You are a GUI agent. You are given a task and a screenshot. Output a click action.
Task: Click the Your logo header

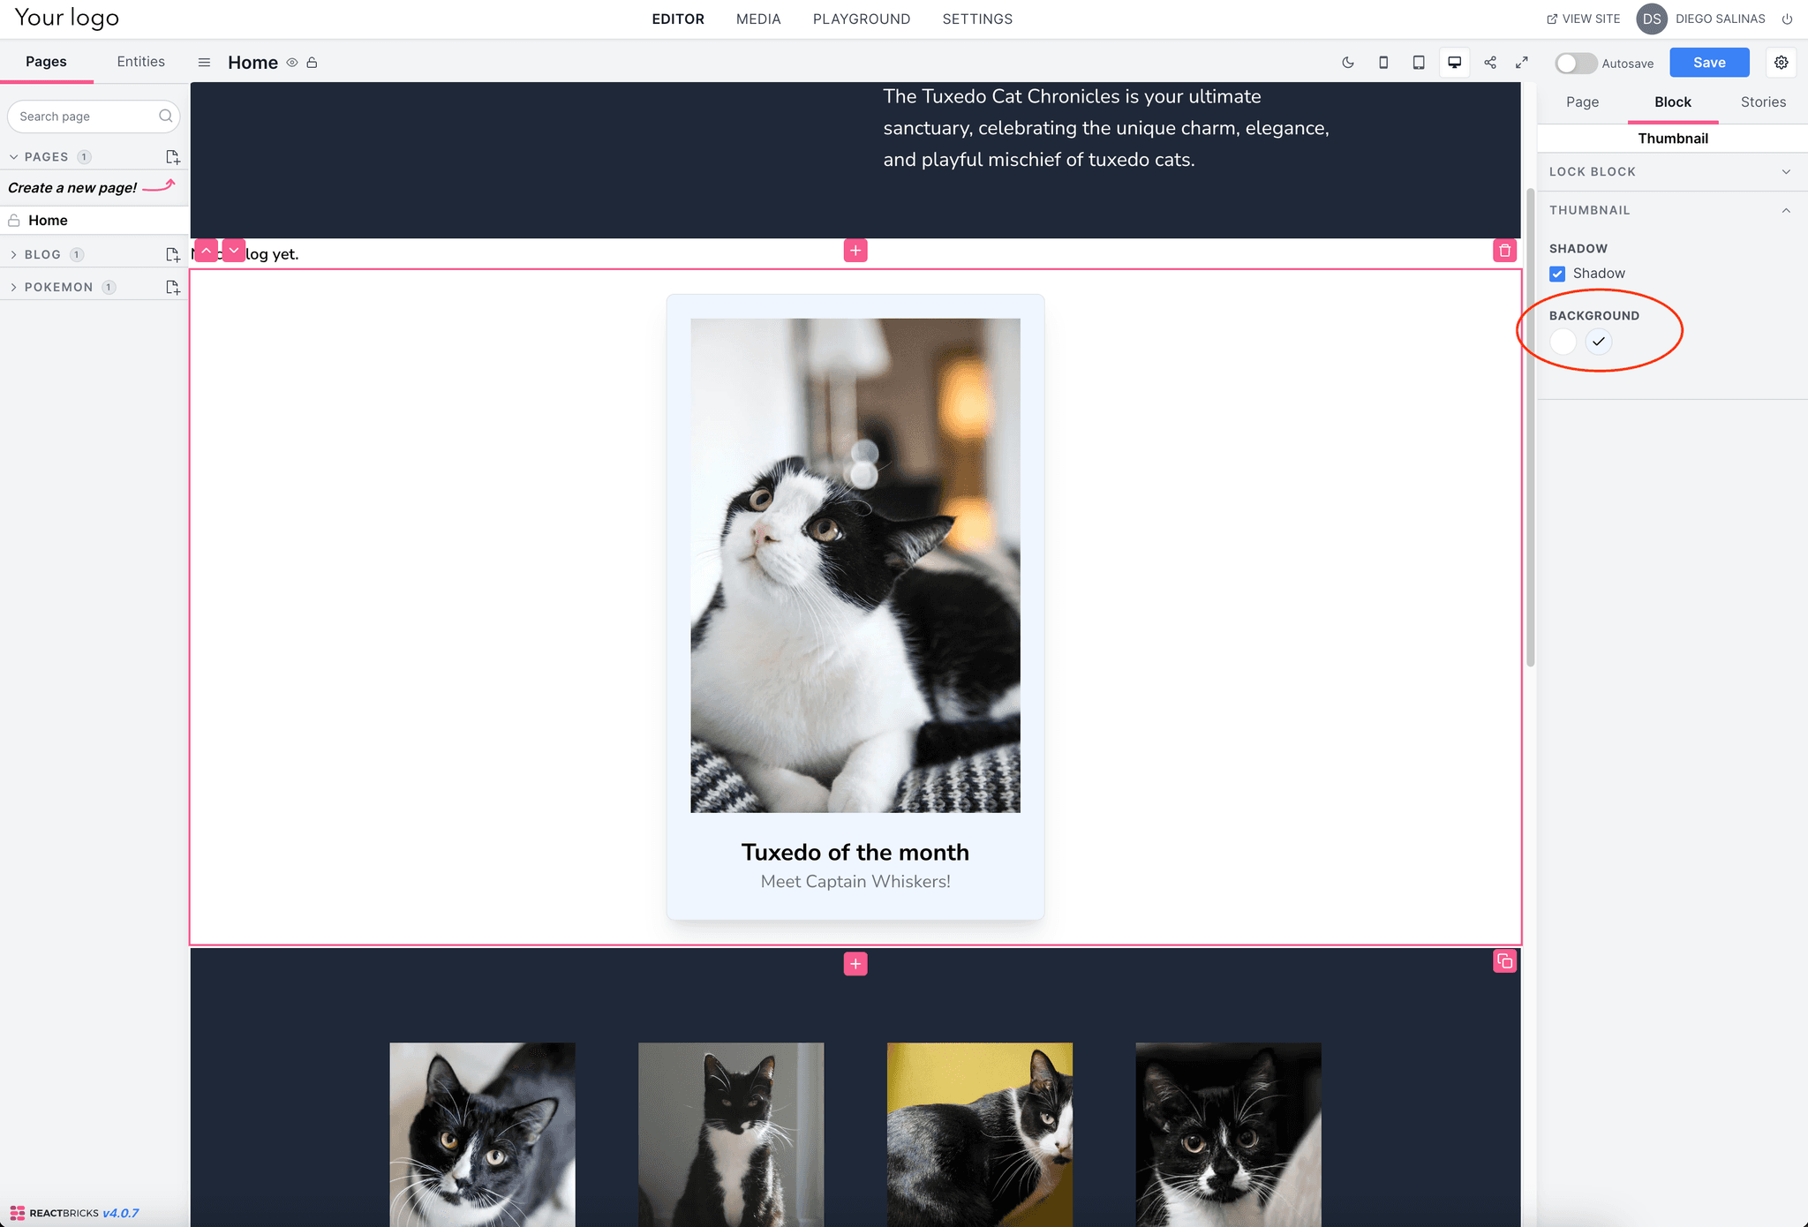pos(67,19)
